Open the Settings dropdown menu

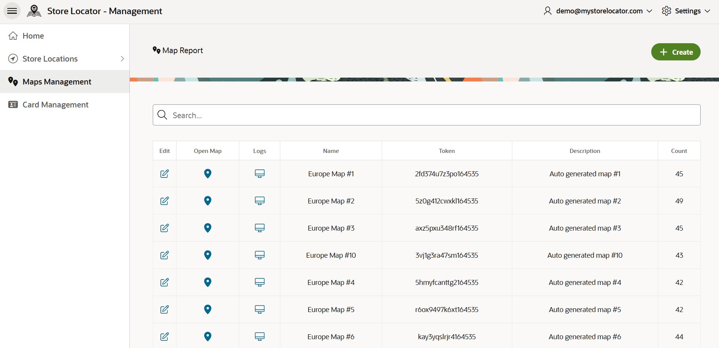[686, 11]
